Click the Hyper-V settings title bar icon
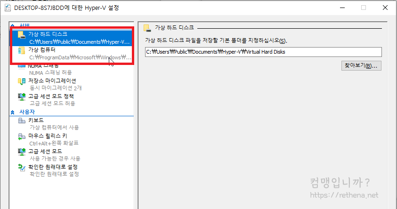Viewport: 397px width, 209px height. 8,8
